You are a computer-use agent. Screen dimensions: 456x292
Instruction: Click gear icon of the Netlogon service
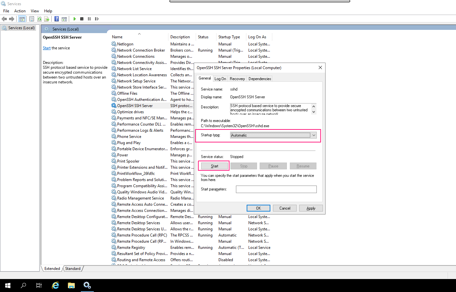click(x=114, y=44)
